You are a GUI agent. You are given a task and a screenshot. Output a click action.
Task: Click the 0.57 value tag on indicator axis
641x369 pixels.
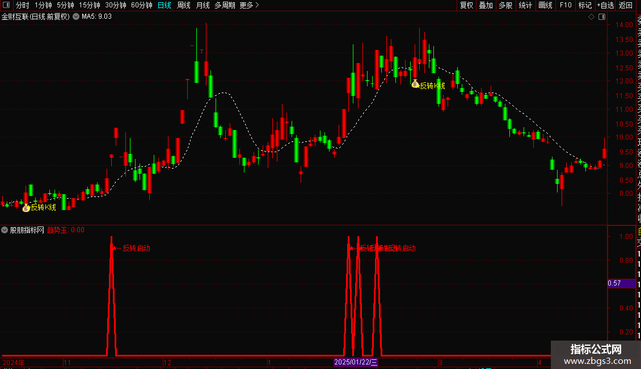point(621,283)
